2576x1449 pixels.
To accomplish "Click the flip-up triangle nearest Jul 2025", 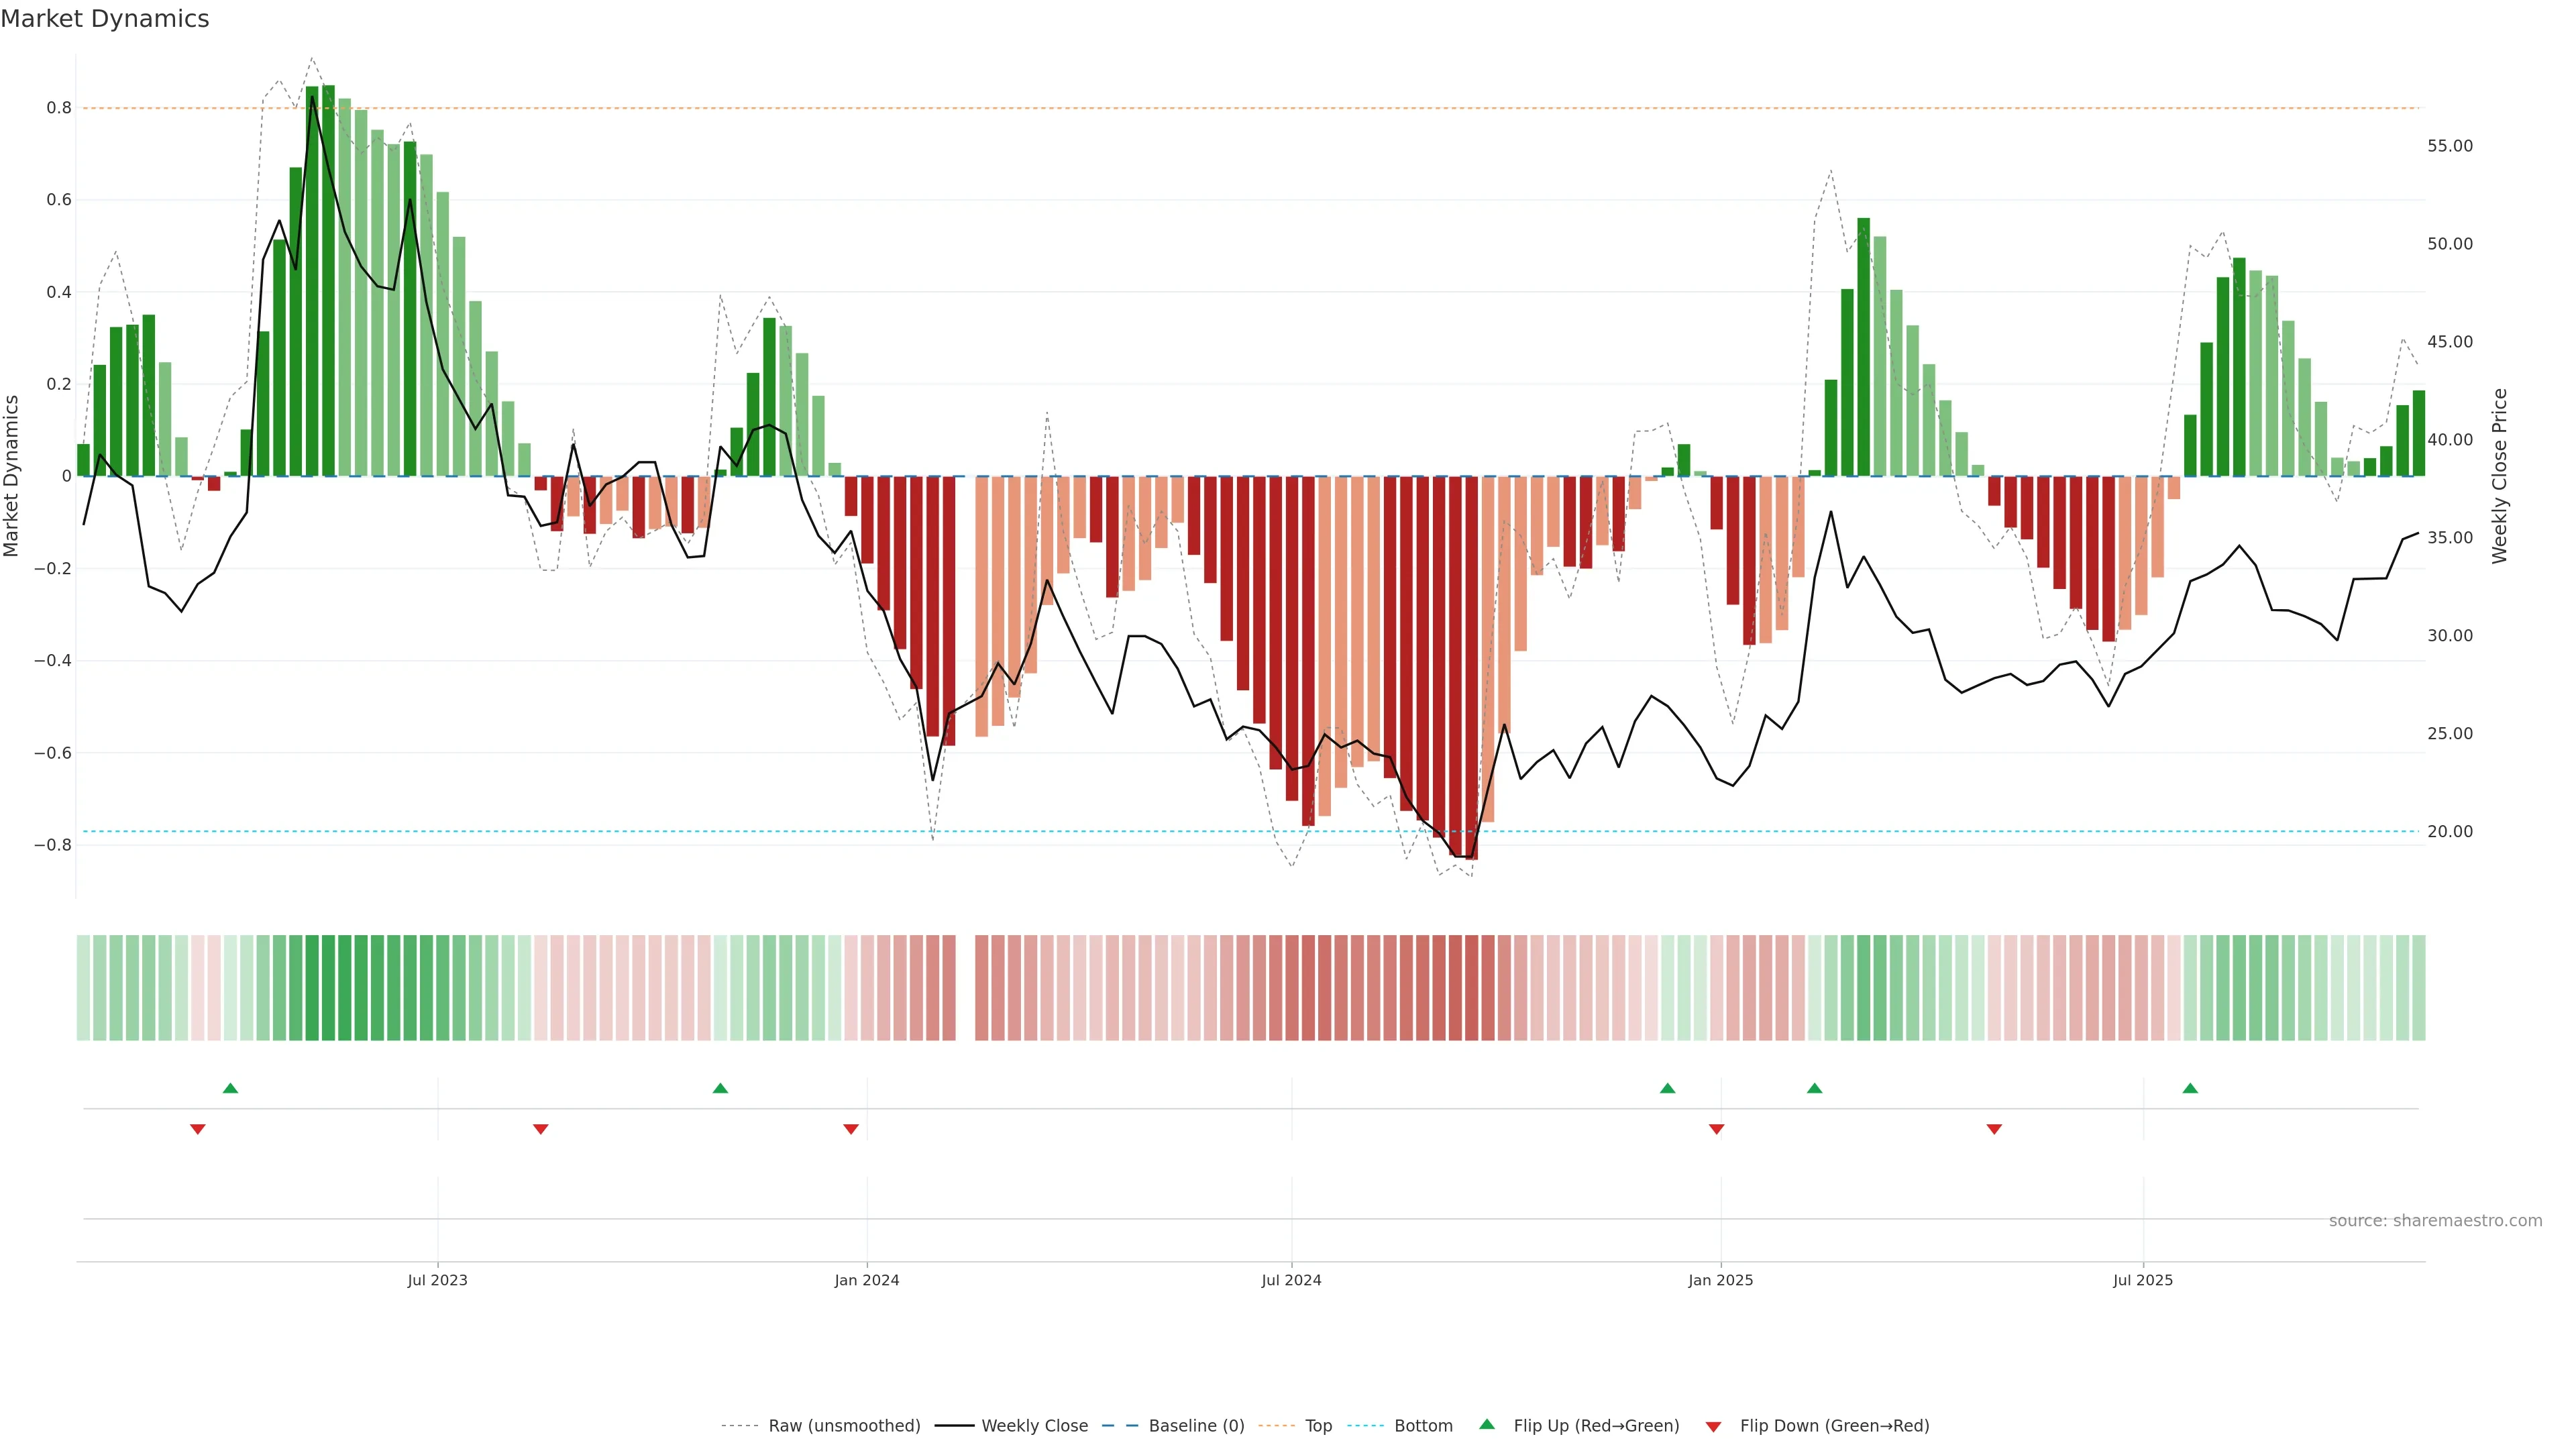I will click(x=2190, y=1088).
